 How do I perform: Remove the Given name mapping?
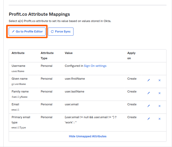(x=159, y=80)
